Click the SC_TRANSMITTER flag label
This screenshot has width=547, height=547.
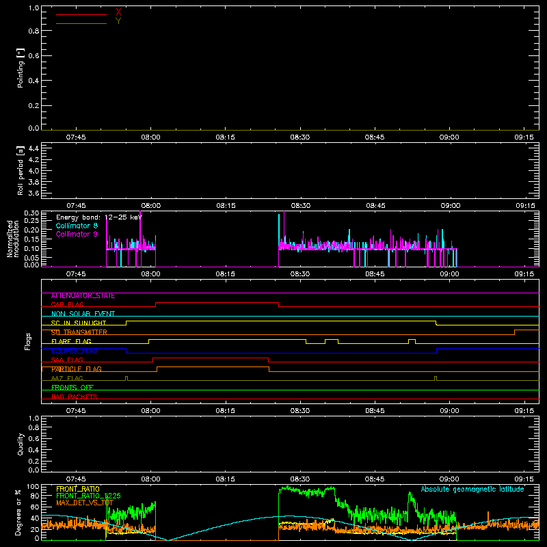[79, 332]
